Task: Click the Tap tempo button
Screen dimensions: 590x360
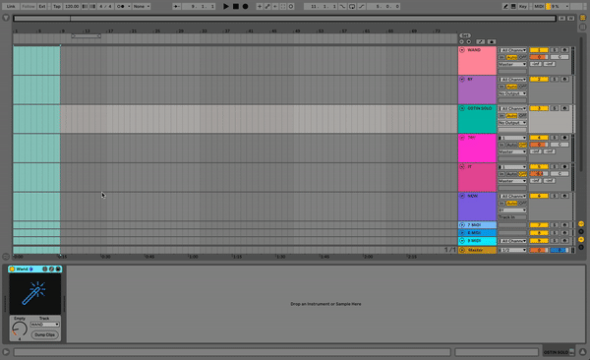Action: tap(57, 7)
